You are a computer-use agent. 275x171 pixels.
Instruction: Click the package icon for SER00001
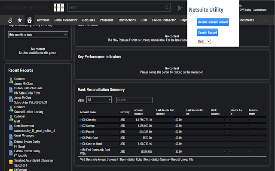[11, 163]
